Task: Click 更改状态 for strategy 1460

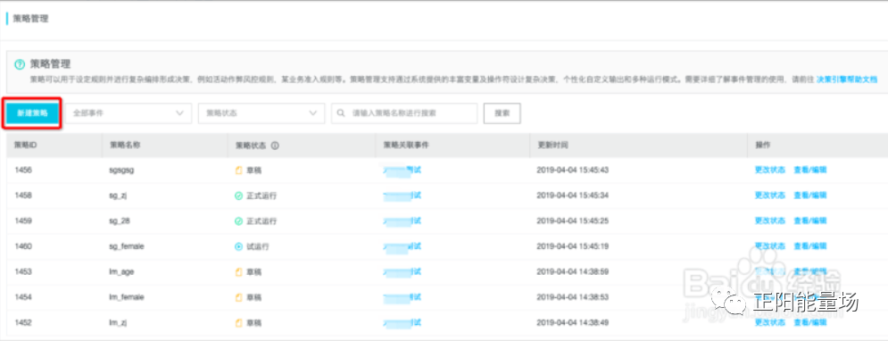Action: pyautogui.click(x=769, y=246)
